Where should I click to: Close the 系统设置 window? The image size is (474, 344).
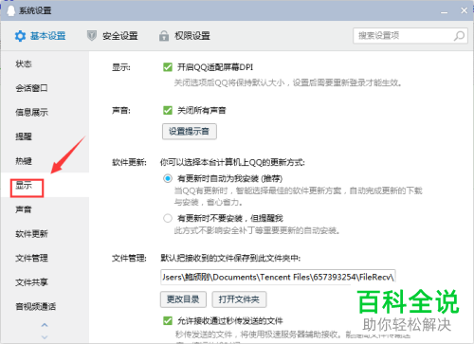pyautogui.click(x=464, y=10)
